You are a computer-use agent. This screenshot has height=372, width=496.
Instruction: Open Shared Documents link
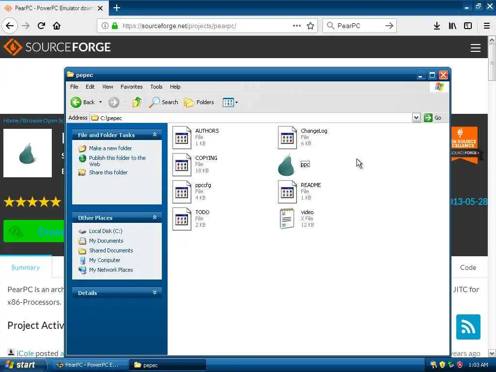tap(111, 250)
